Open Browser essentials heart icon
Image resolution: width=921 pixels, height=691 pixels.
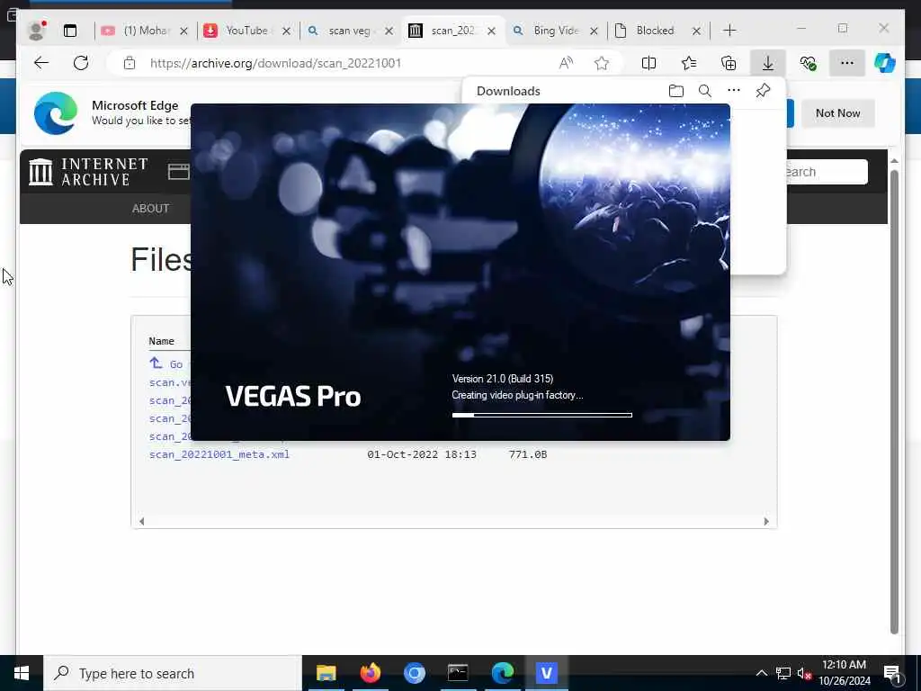(808, 63)
